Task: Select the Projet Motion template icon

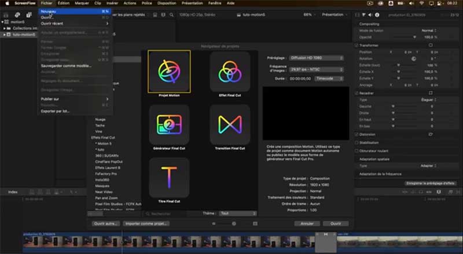Action: pos(169,72)
